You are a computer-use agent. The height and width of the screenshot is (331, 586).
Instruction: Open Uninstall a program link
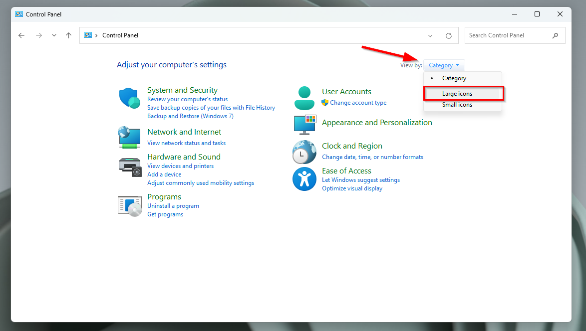tap(173, 206)
